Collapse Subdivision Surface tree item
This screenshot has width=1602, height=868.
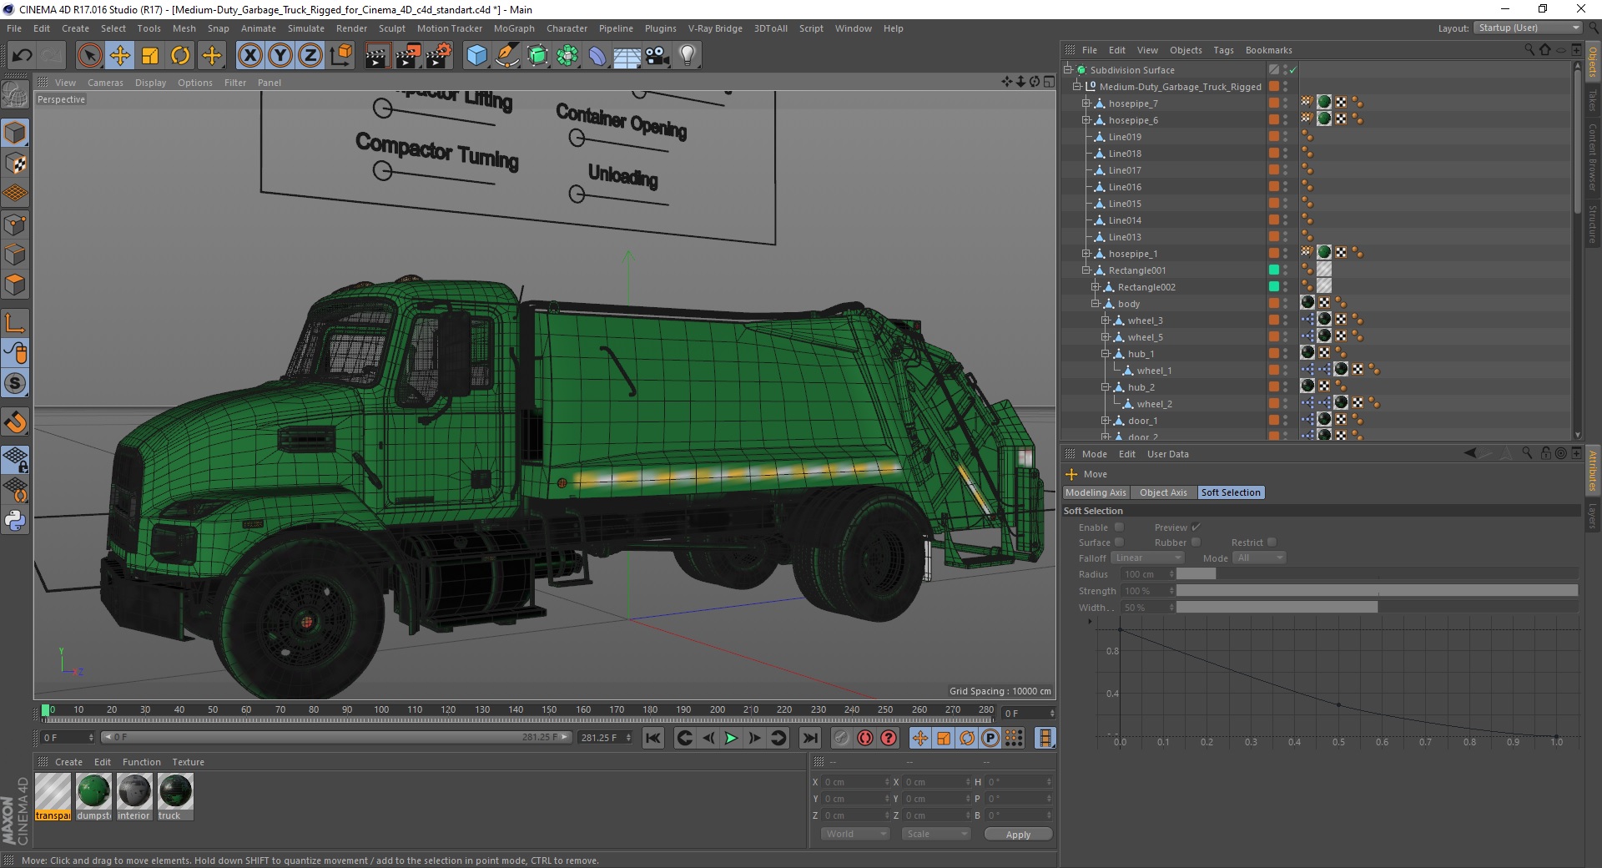[1067, 70]
